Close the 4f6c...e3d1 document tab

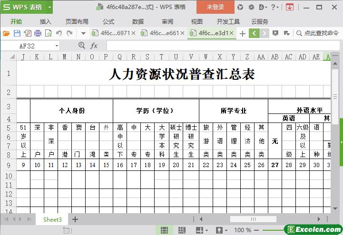coord(232,33)
